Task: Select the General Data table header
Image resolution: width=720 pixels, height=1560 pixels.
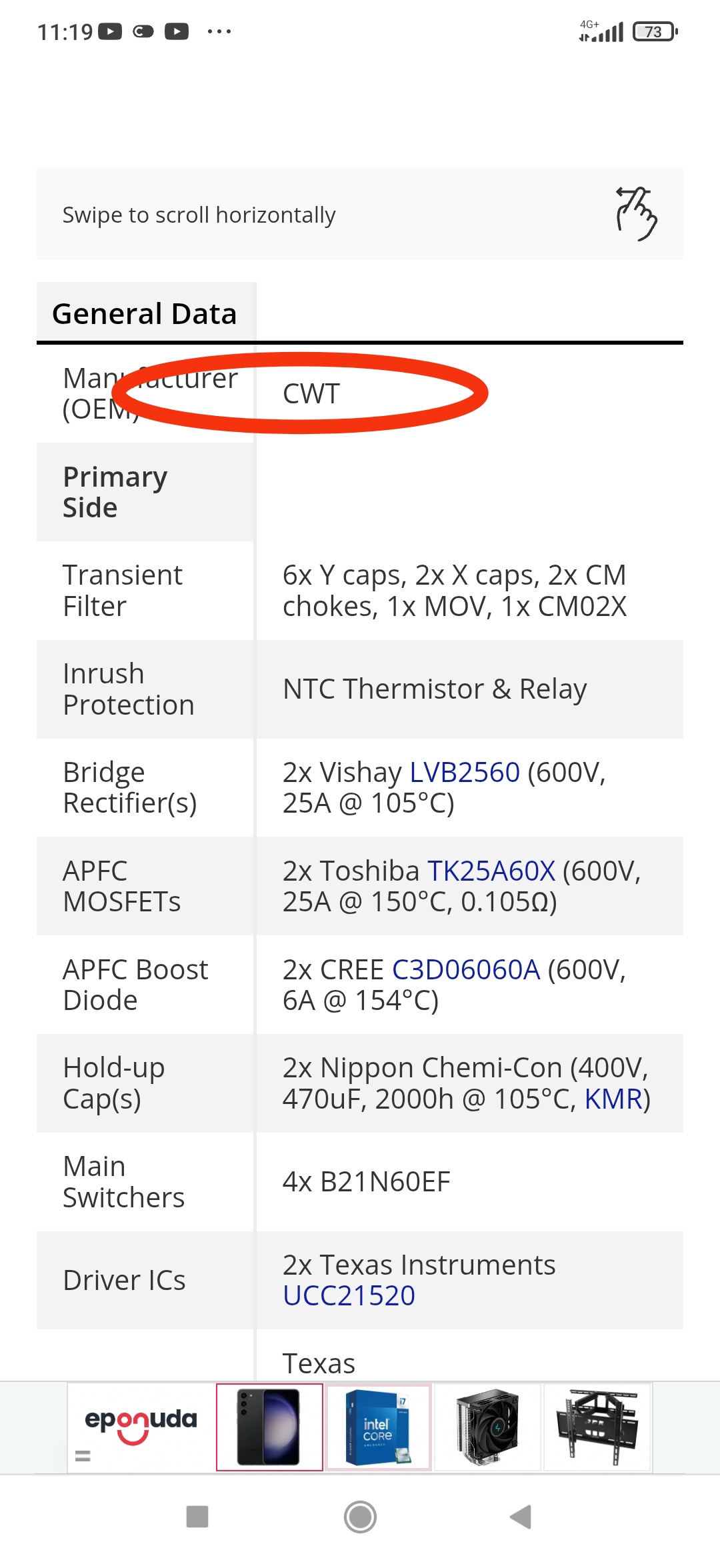Action: tap(145, 313)
